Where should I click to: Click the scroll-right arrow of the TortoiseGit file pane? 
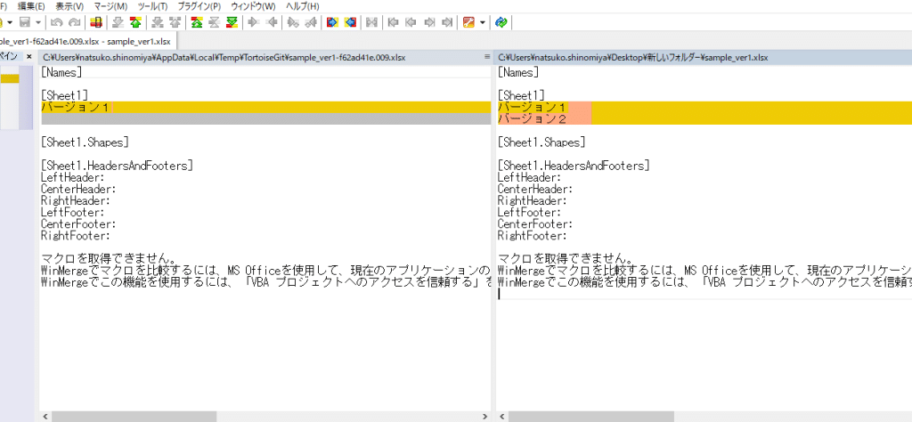[x=487, y=416]
